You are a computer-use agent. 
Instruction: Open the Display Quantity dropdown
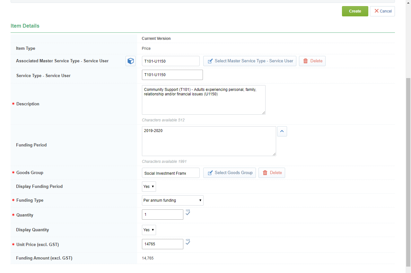(149, 230)
